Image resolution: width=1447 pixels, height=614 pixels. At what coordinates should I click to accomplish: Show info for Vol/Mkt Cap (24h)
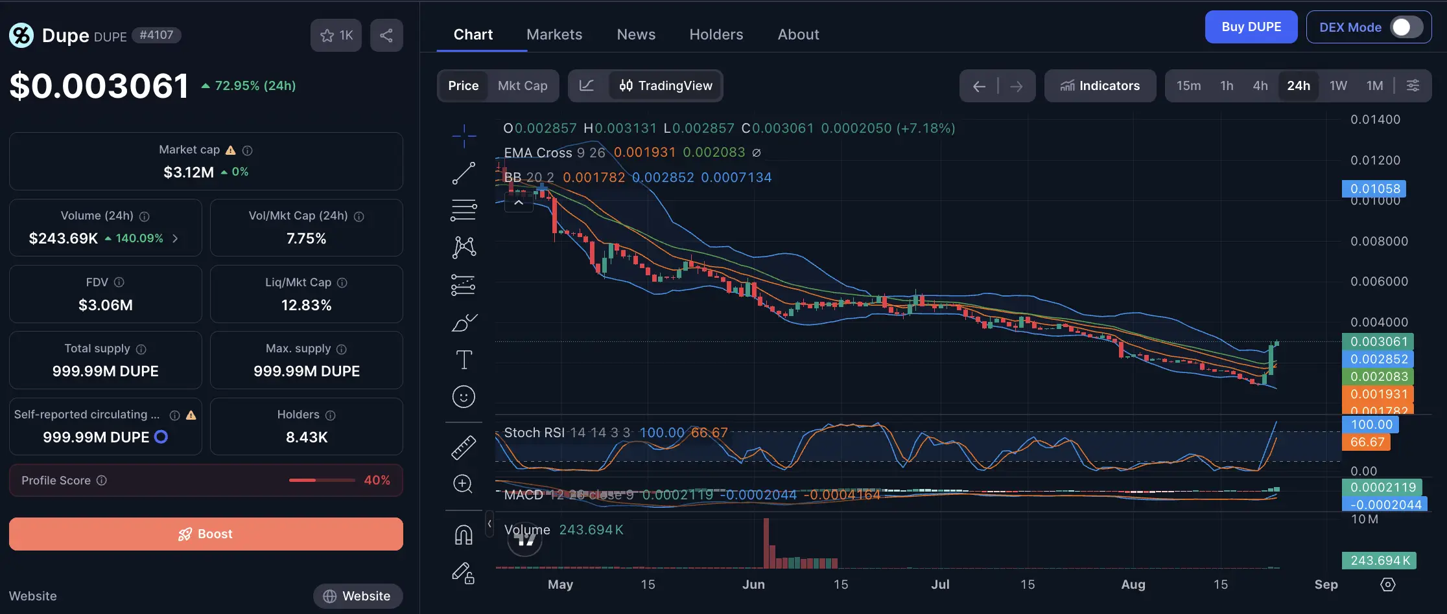click(359, 216)
